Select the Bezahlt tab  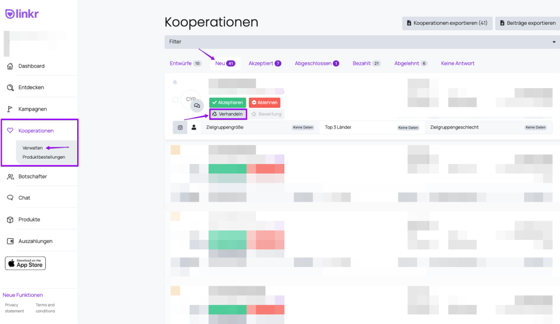pyautogui.click(x=366, y=63)
